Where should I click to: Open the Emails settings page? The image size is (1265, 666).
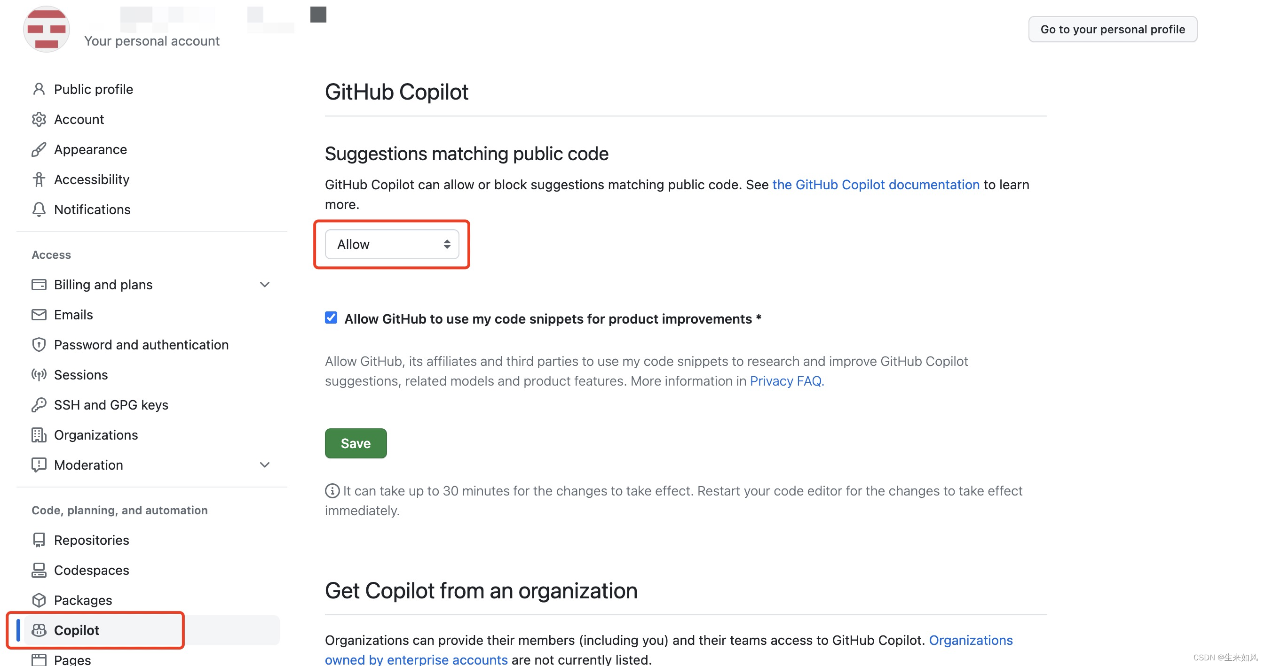[73, 315]
